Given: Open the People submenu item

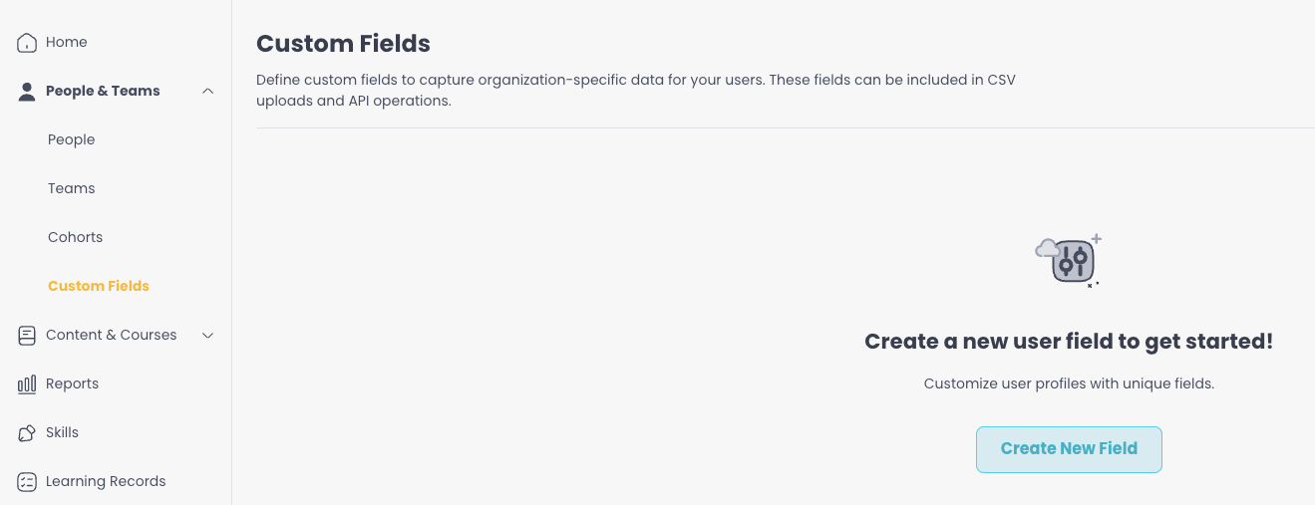Looking at the screenshot, I should [72, 140].
